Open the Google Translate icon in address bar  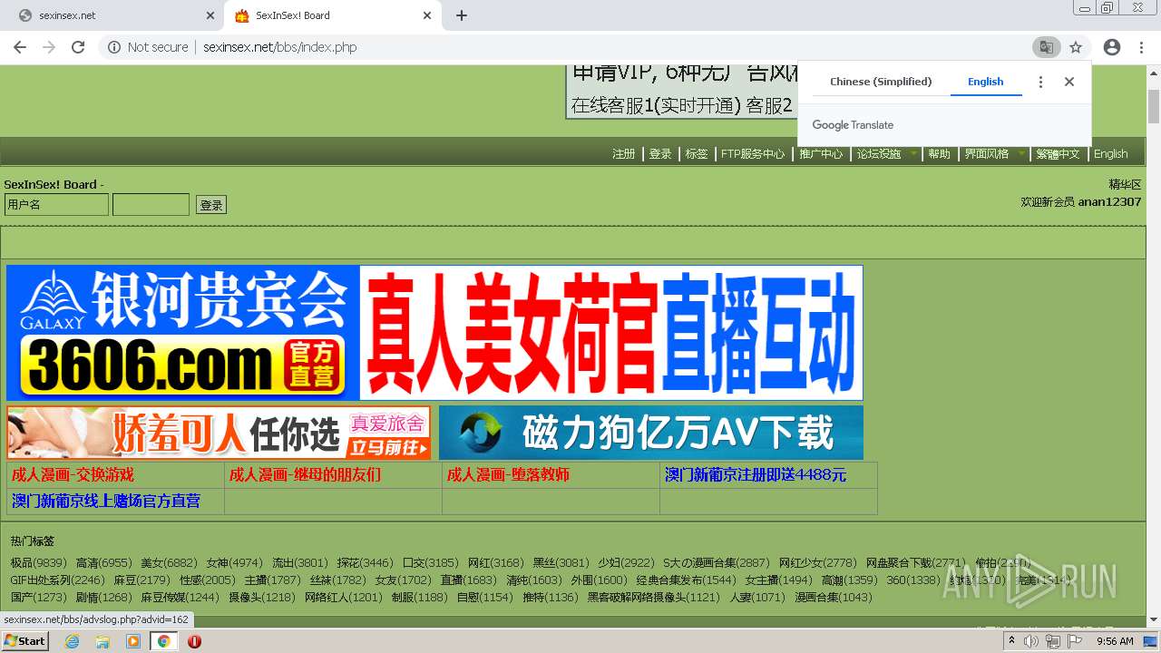point(1046,47)
